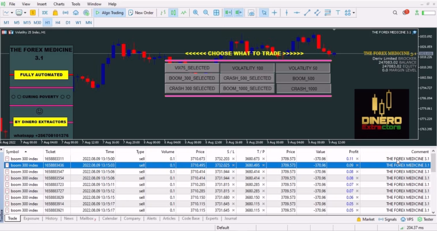Switch to the Exposure tab
437x231 pixels.
pos(31,218)
